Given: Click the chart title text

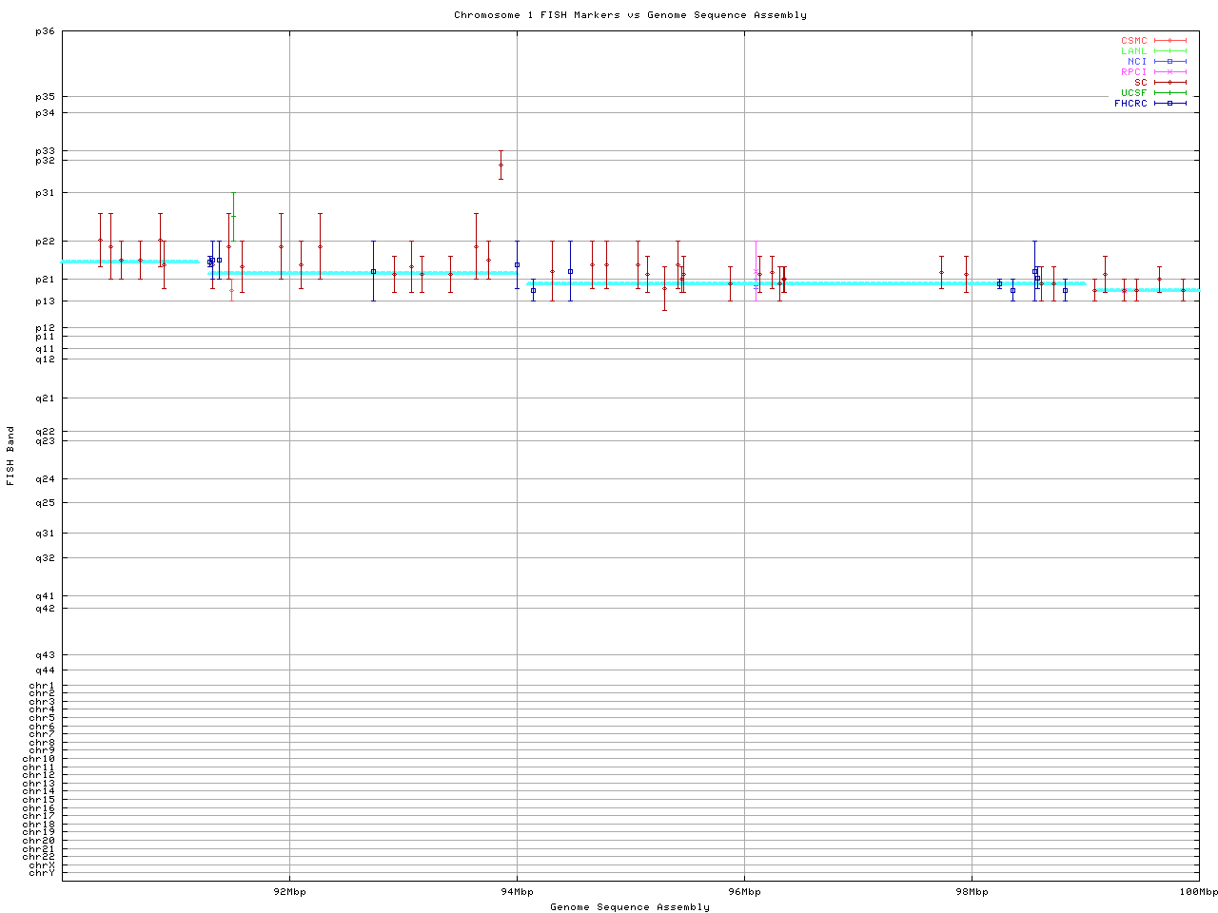Looking at the screenshot, I should coord(630,15).
